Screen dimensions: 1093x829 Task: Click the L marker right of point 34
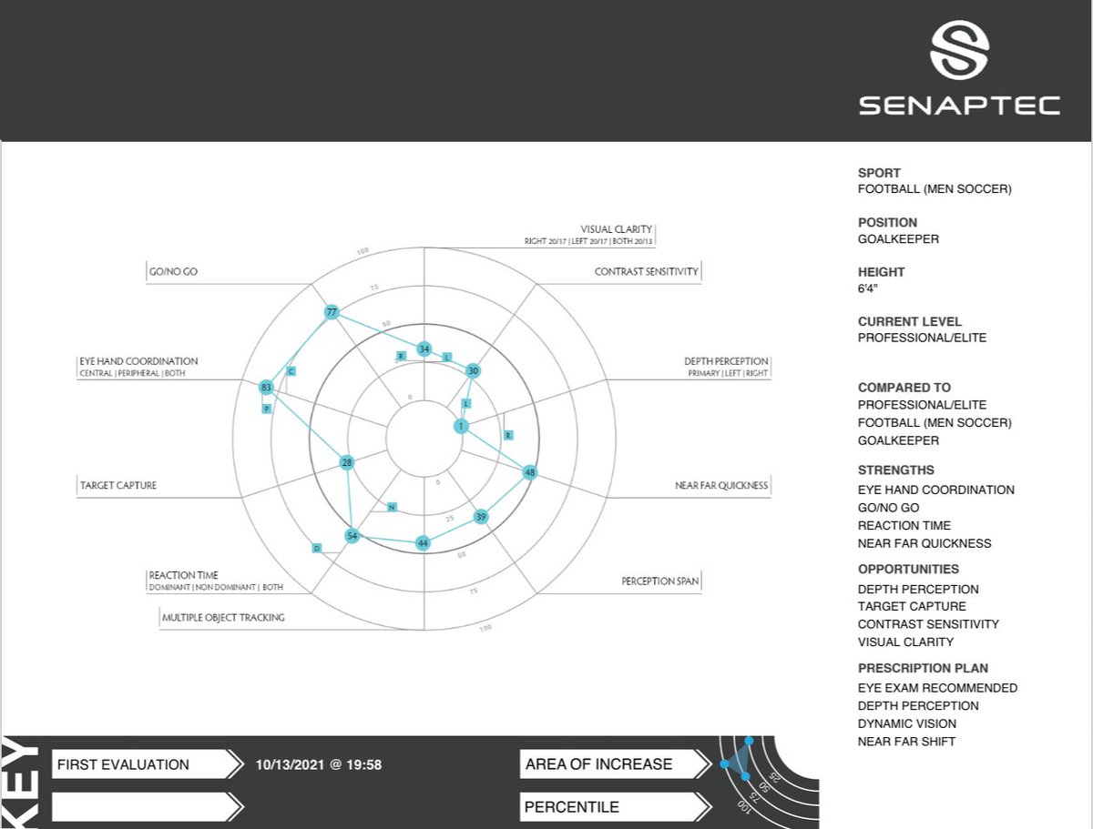click(446, 357)
